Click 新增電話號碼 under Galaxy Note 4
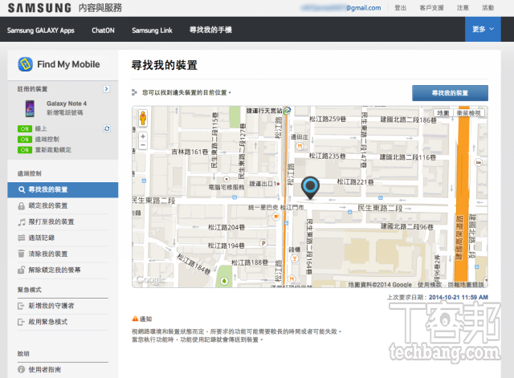The image size is (514, 378). pyautogui.click(x=64, y=112)
